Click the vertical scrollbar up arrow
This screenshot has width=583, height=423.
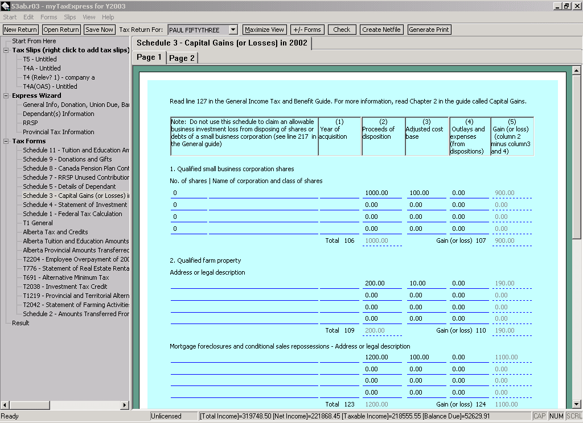[577, 71]
